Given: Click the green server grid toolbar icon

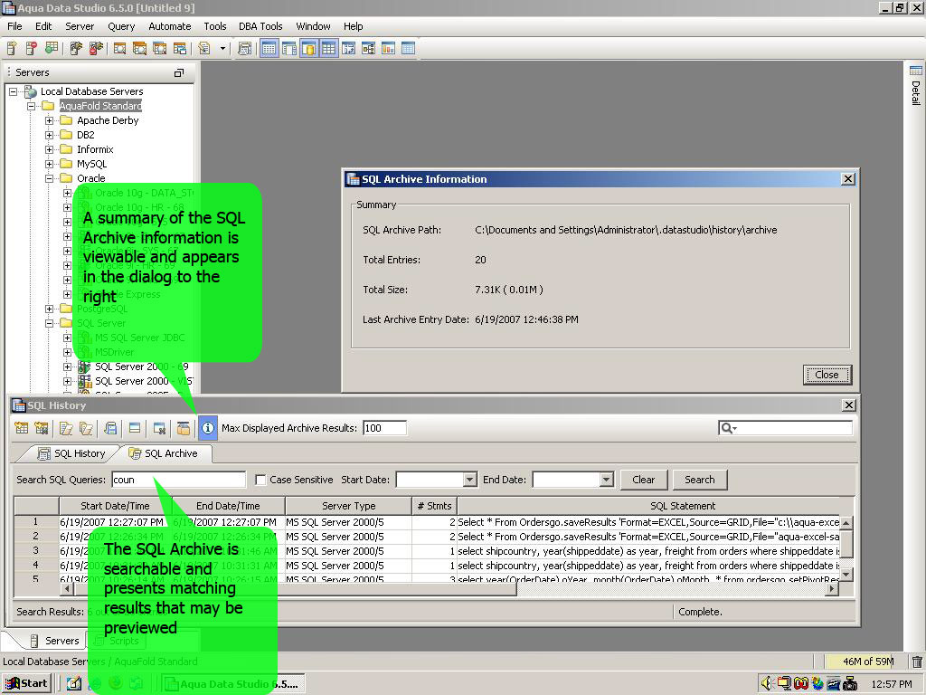Looking at the screenshot, I should pyautogui.click(x=52, y=49).
